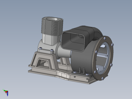Pick the right bolt on cylinder mounting bracket
The height and width of the screenshot is (99, 132).
point(52,50)
